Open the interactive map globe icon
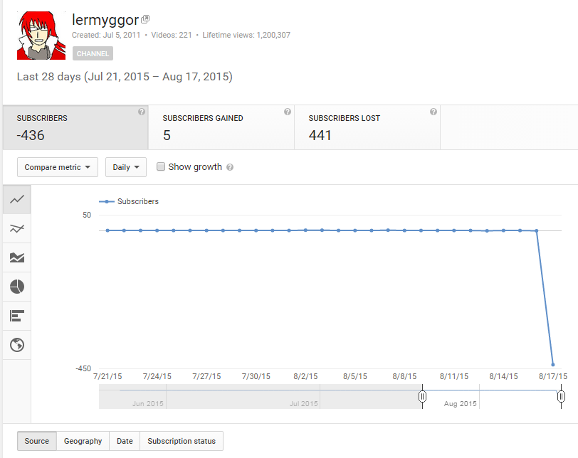Viewport: 578px width, 458px height. coord(17,345)
